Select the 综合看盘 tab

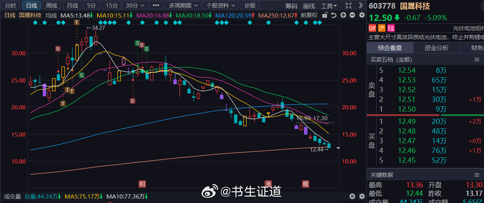point(390,48)
